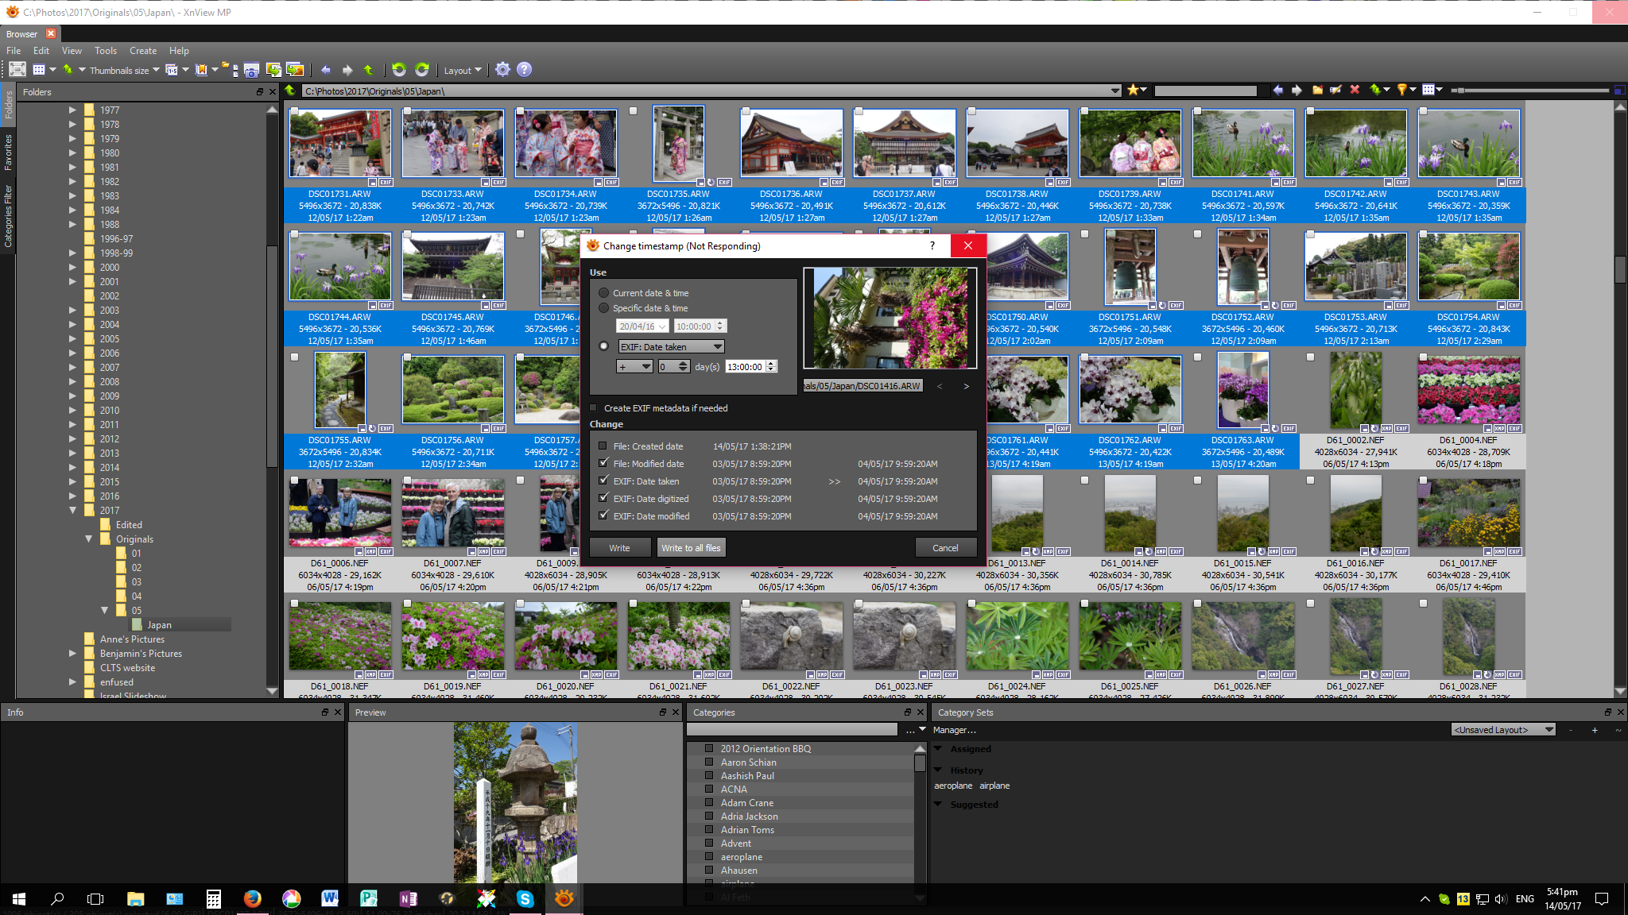This screenshot has width=1628, height=915.
Task: Click the fullscreen view toolbar icon
Action: (17, 70)
